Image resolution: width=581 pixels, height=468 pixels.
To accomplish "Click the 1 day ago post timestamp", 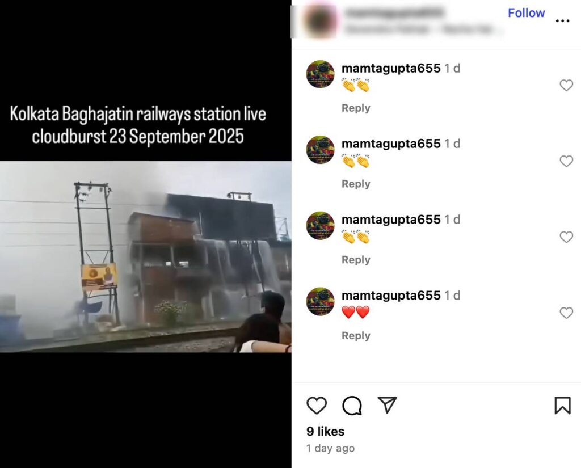I will tap(331, 448).
